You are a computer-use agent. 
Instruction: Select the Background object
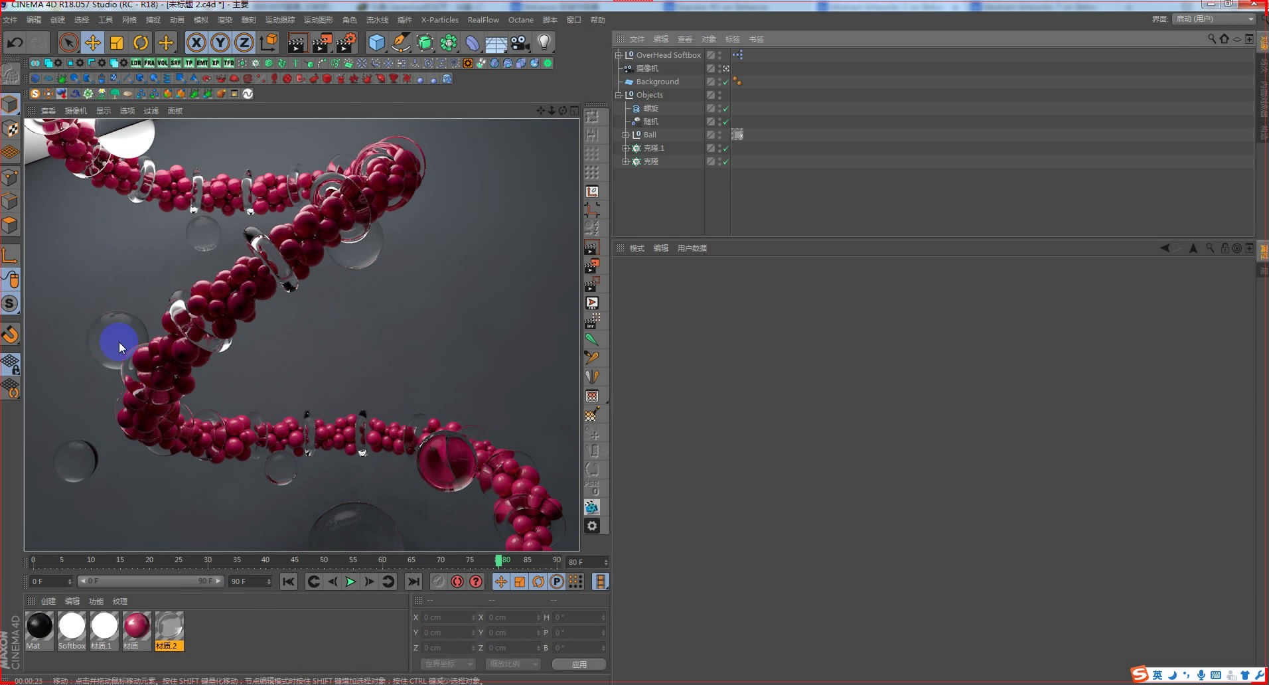657,82
